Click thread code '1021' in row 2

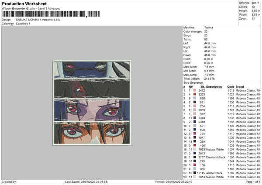point(231,94)
